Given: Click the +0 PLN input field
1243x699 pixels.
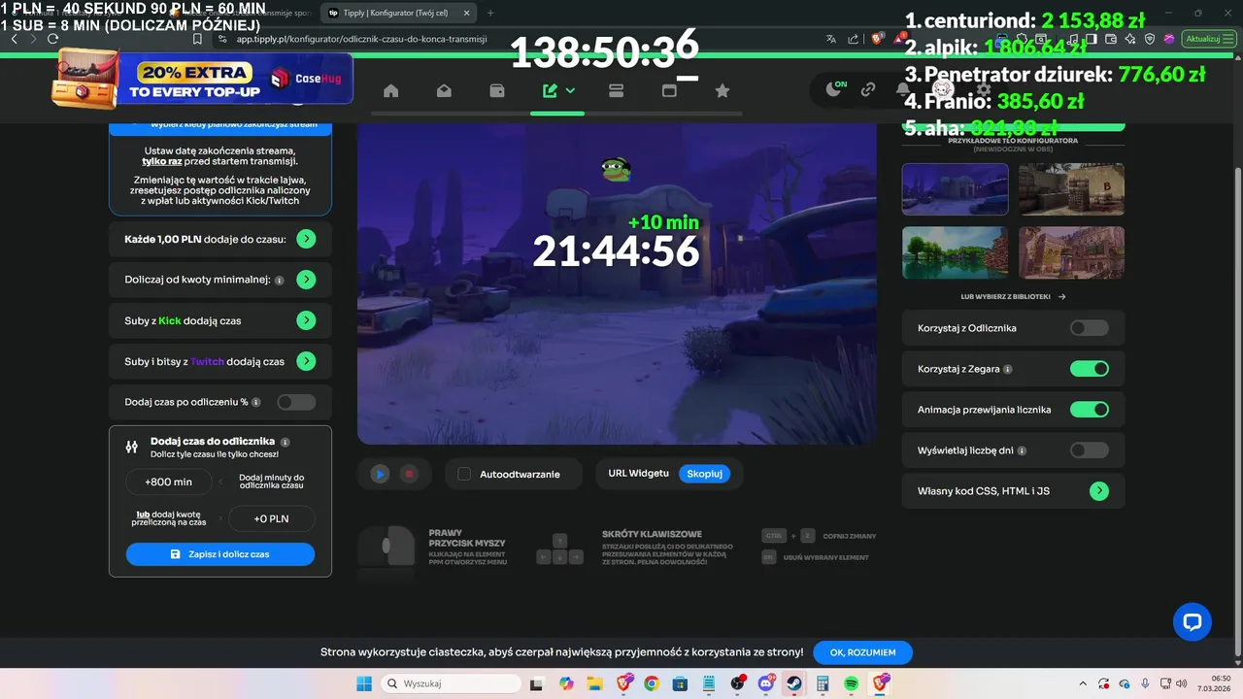Looking at the screenshot, I should tap(272, 518).
